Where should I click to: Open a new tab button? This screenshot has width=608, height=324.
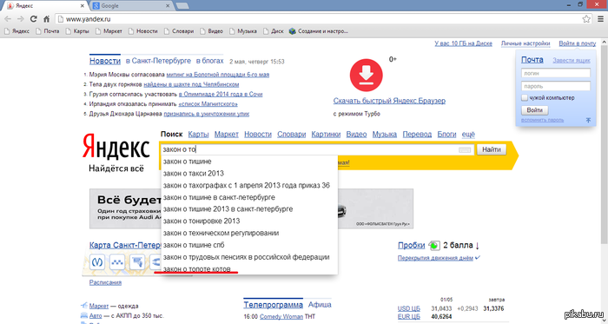pos(182,6)
